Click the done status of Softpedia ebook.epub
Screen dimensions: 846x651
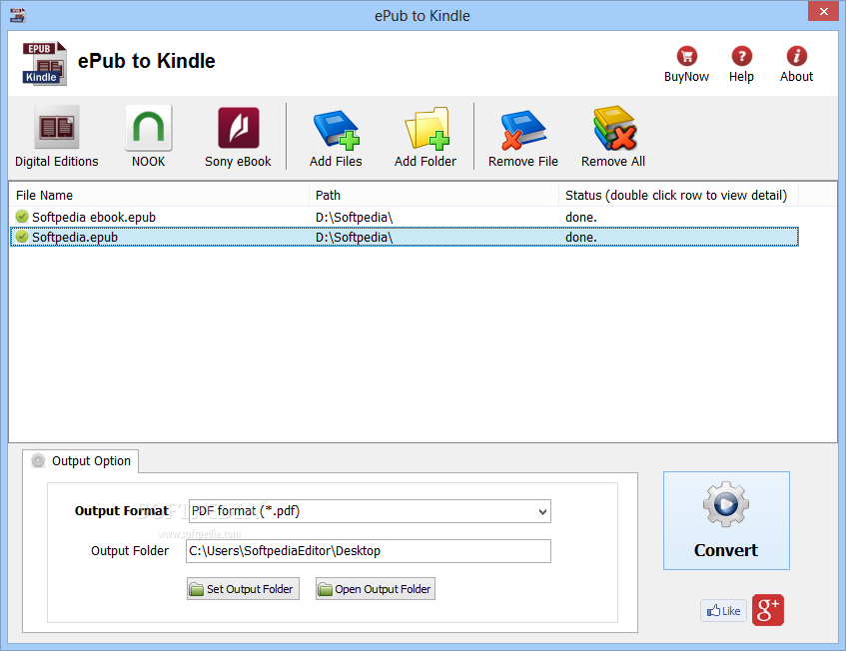pyautogui.click(x=581, y=217)
